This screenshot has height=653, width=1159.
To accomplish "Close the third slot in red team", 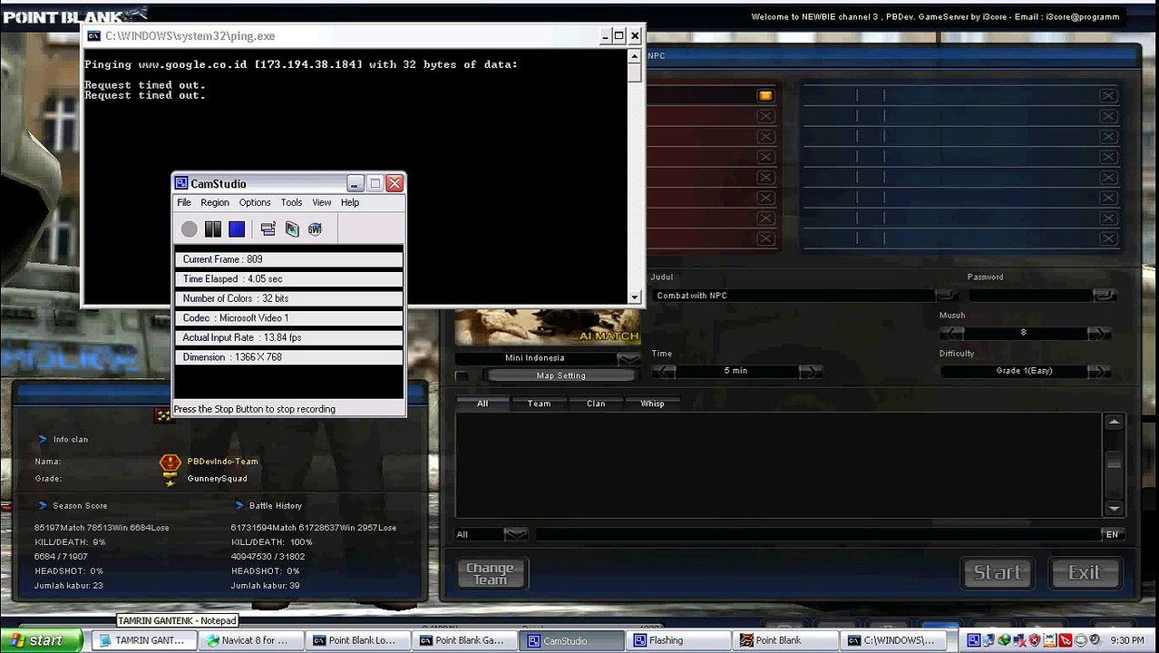I will pos(765,136).
